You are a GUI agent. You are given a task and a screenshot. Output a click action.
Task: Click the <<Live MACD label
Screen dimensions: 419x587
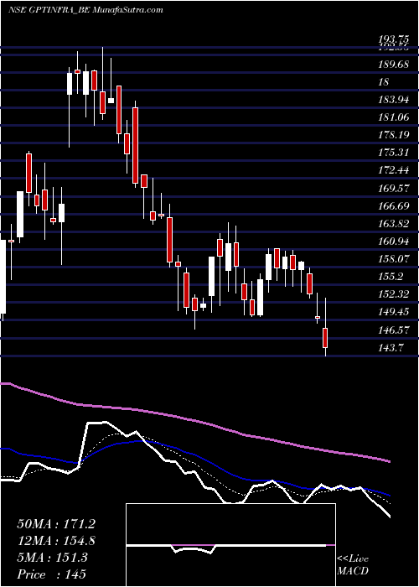tap(353, 565)
